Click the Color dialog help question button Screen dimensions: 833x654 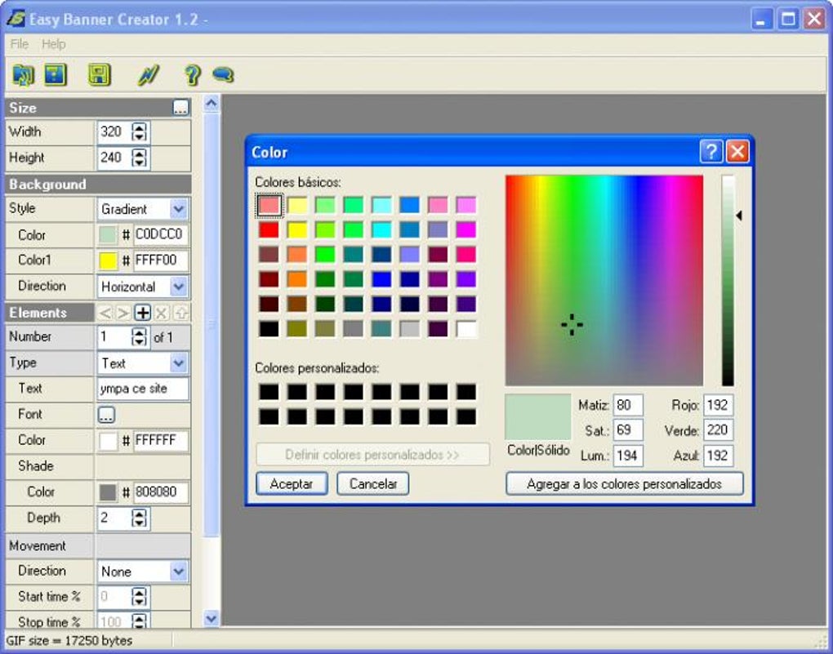(x=710, y=151)
